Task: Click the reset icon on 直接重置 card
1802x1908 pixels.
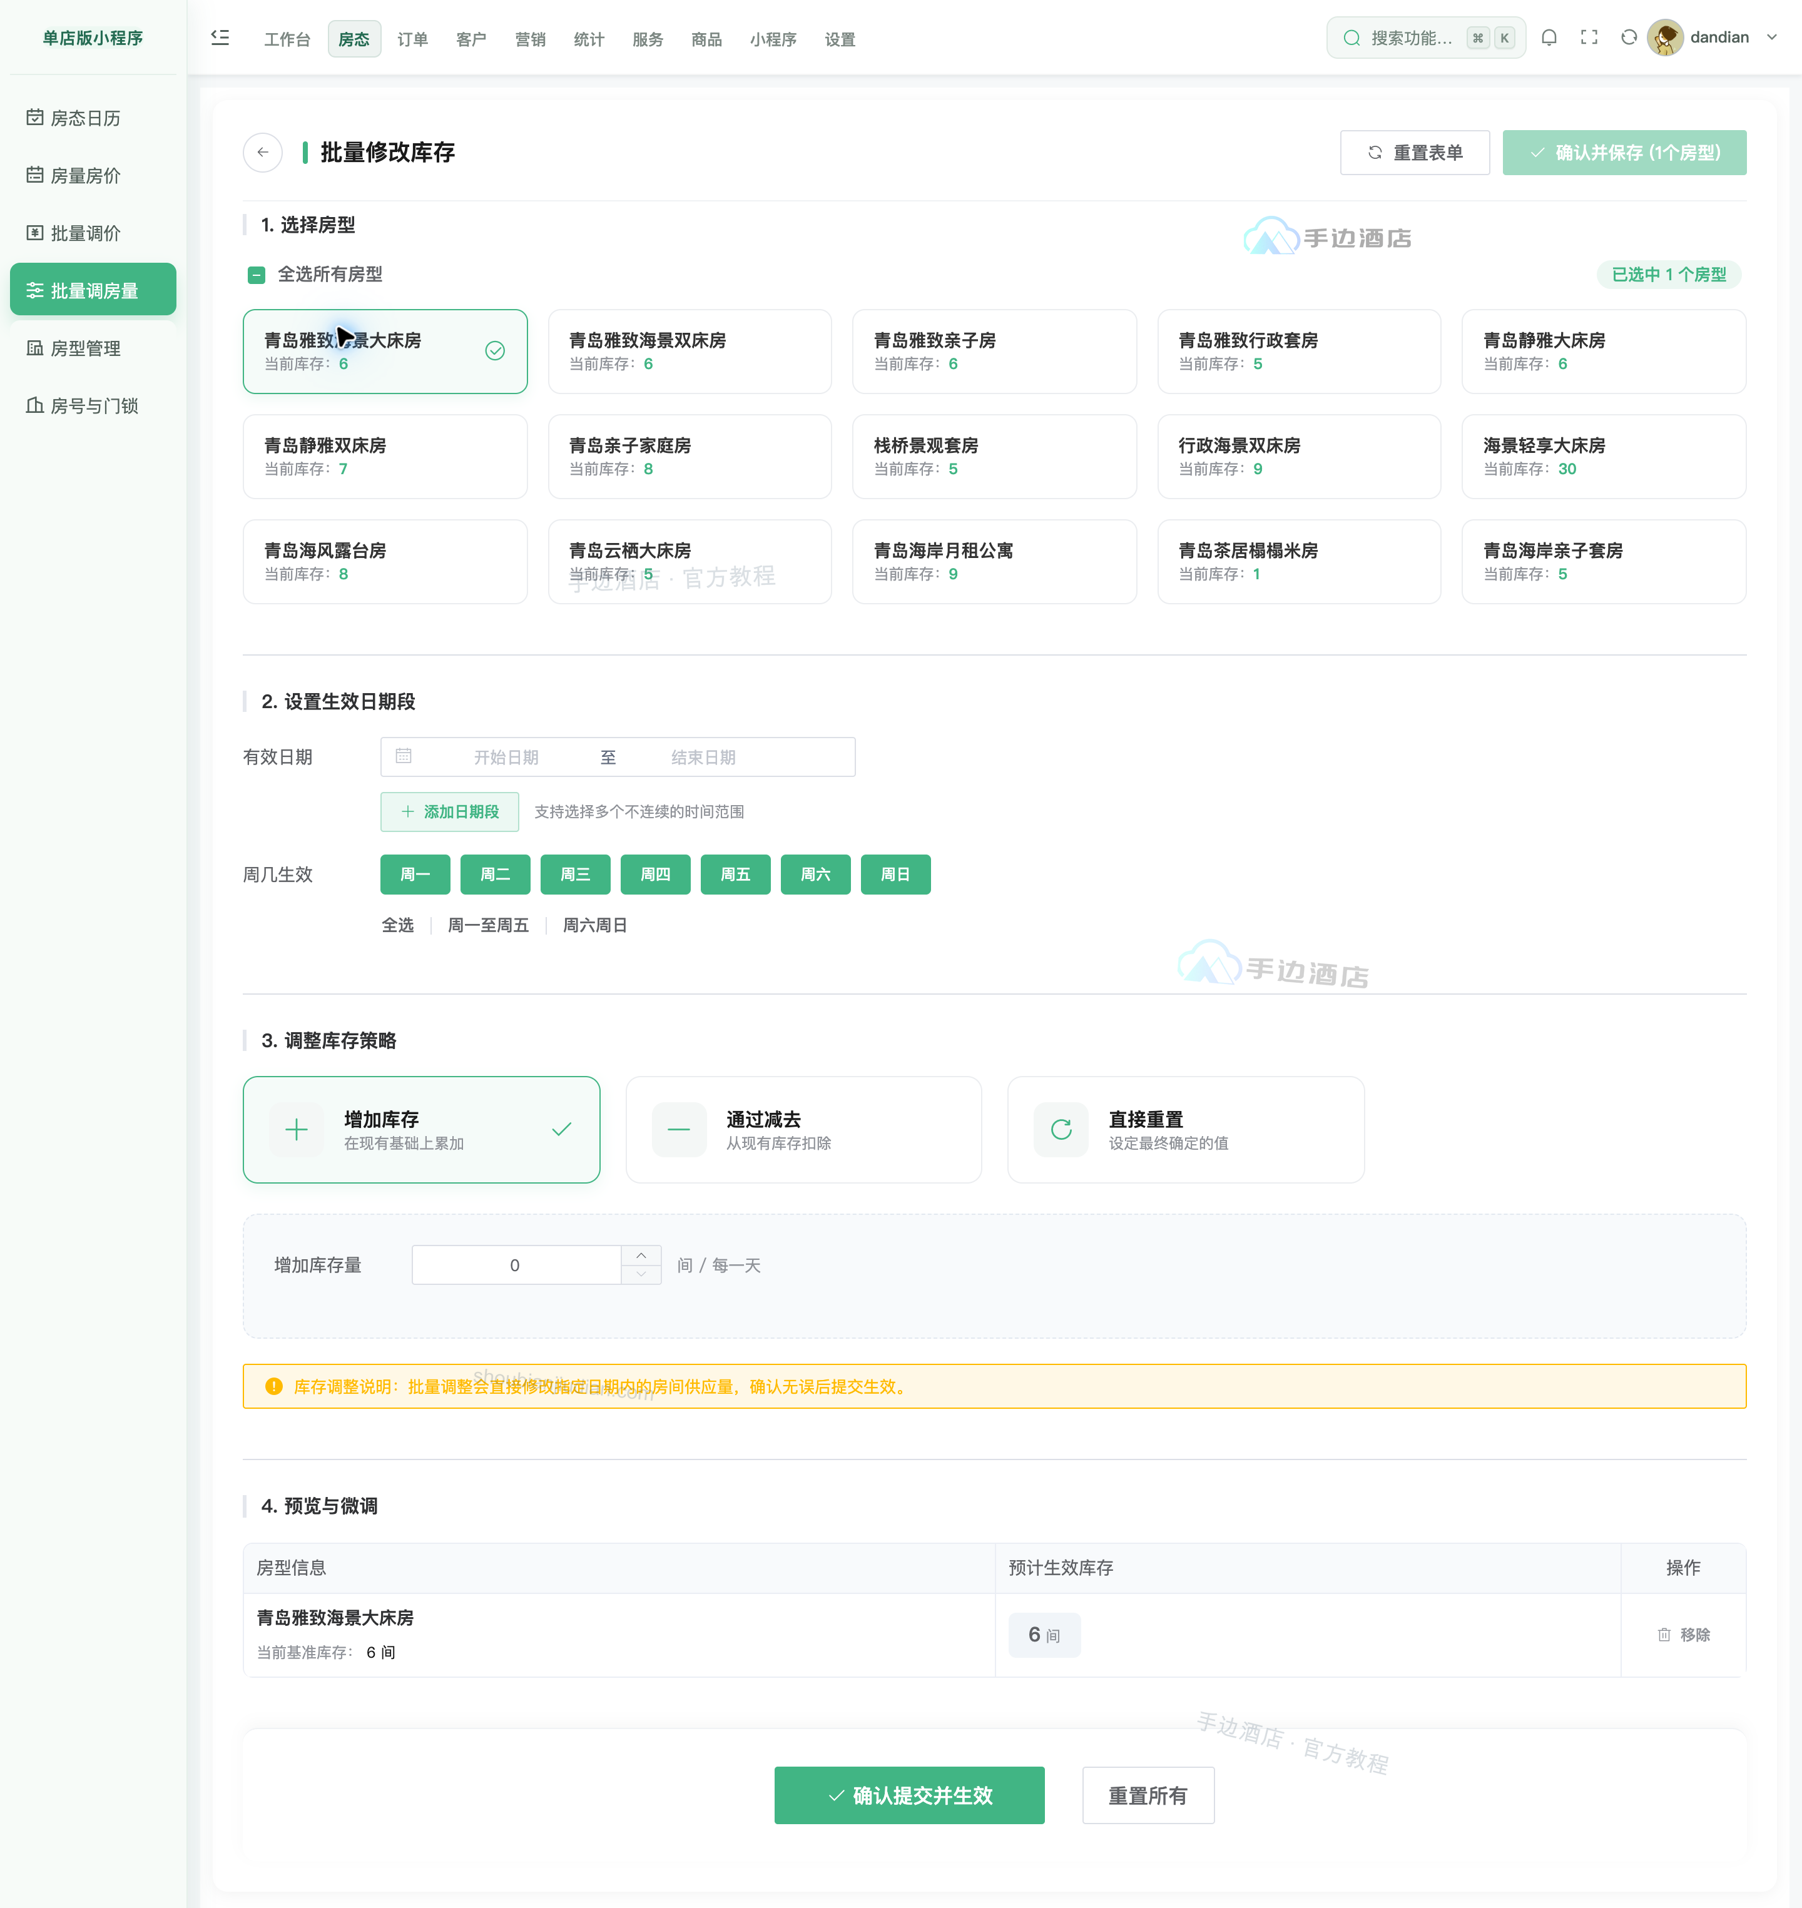Action: [x=1061, y=1129]
